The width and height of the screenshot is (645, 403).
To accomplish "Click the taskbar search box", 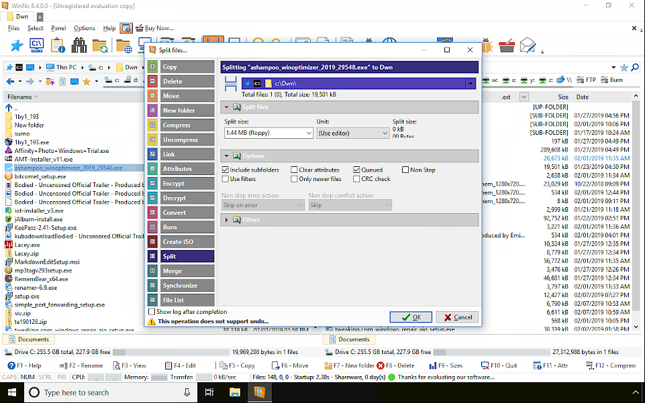I will tap(111, 392).
